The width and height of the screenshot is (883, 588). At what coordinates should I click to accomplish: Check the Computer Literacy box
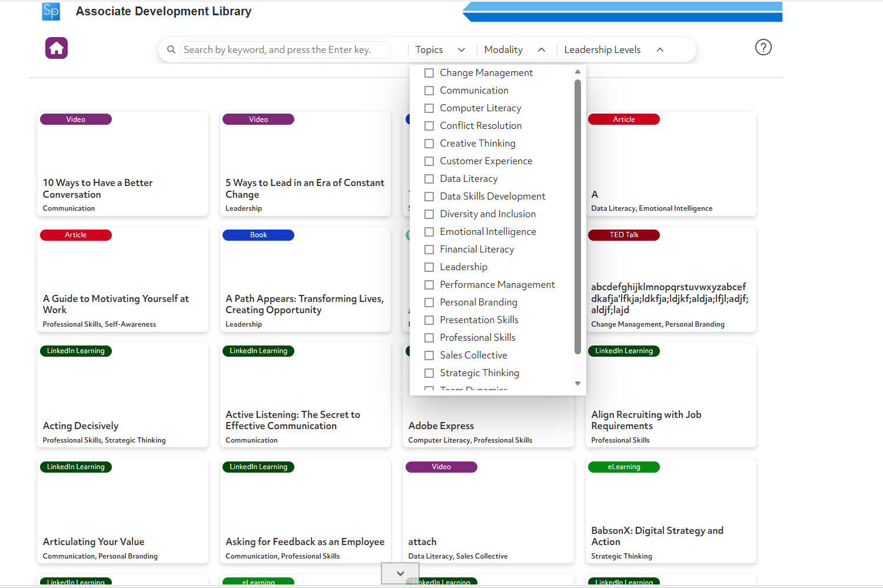(x=429, y=108)
